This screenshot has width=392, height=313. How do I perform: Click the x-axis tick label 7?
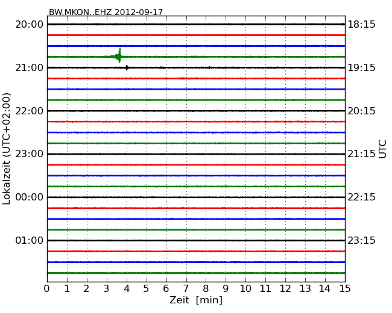tap(186, 288)
